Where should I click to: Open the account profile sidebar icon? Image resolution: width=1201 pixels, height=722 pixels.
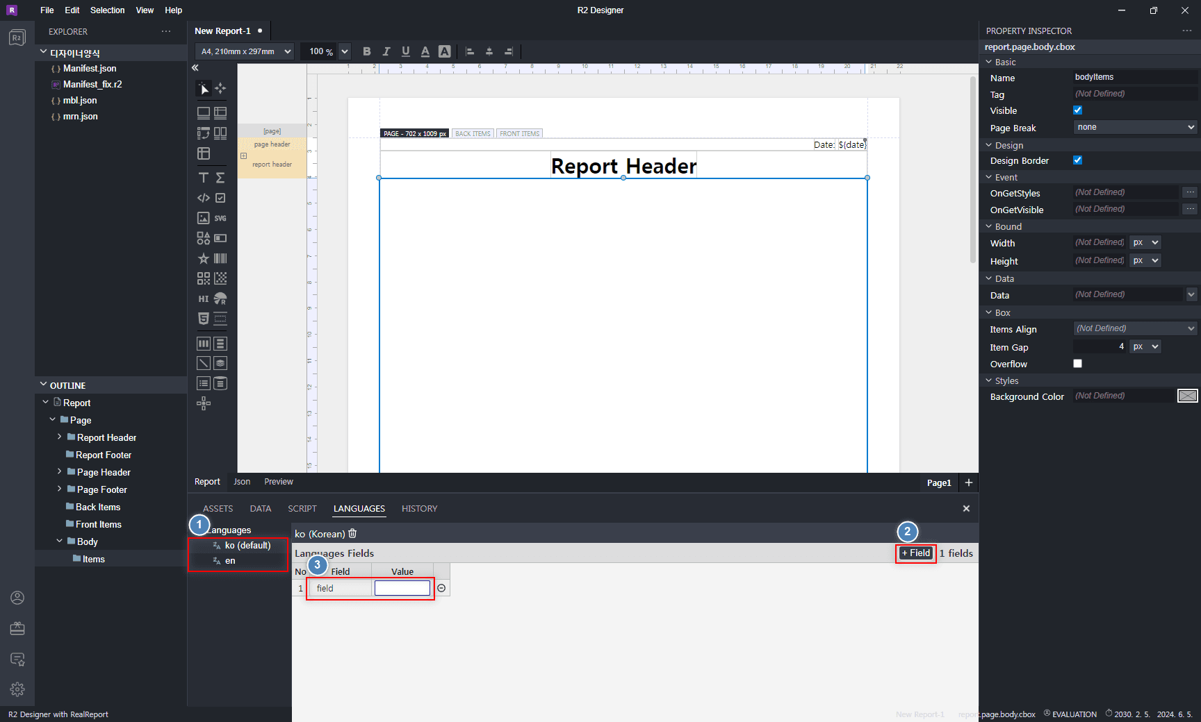pos(17,598)
